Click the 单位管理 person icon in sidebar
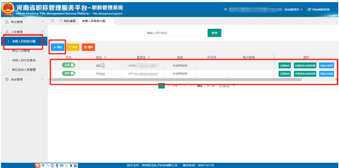 pos(7,22)
